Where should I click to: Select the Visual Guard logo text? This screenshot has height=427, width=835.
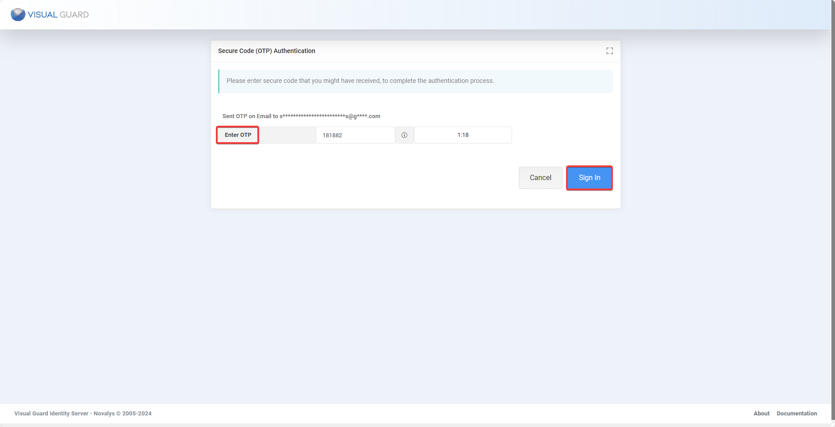58,14
